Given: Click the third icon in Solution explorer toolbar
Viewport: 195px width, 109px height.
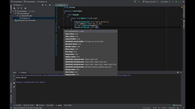Looking at the screenshot, I should point(21,8).
